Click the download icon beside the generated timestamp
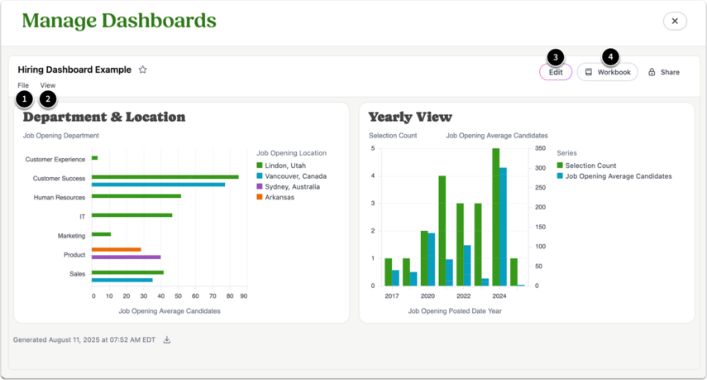 pos(167,339)
